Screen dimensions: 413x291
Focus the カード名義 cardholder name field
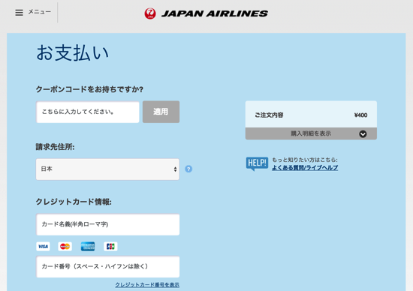click(107, 224)
